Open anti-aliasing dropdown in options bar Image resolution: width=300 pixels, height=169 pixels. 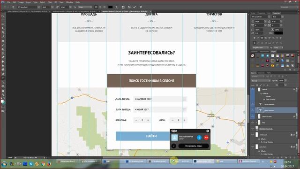[x=85, y=7]
